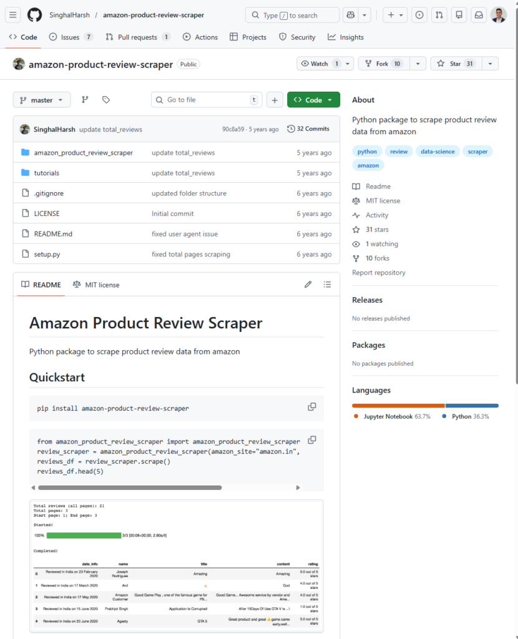
Task: Open the GitHub home via the logo icon
Action: click(x=34, y=14)
